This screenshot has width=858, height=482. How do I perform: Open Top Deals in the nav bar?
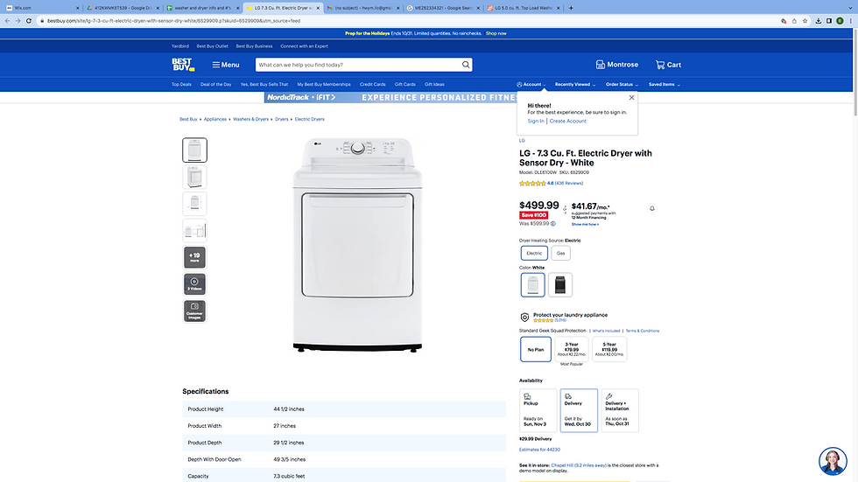coord(181,84)
